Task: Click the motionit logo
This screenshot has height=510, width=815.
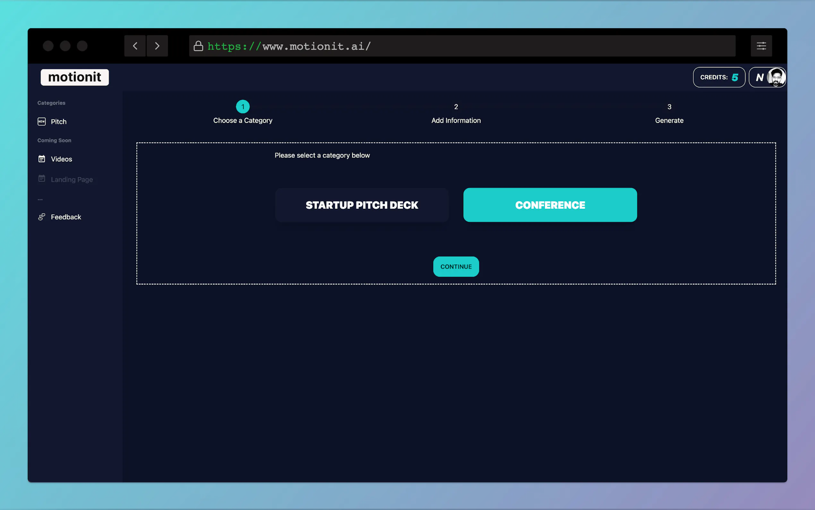Action: coord(74,77)
